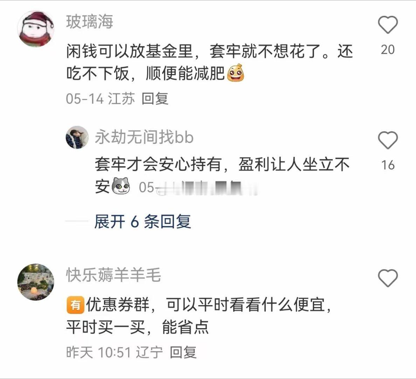
Task: Tap the 16 likes count on reply
Action: point(388,165)
